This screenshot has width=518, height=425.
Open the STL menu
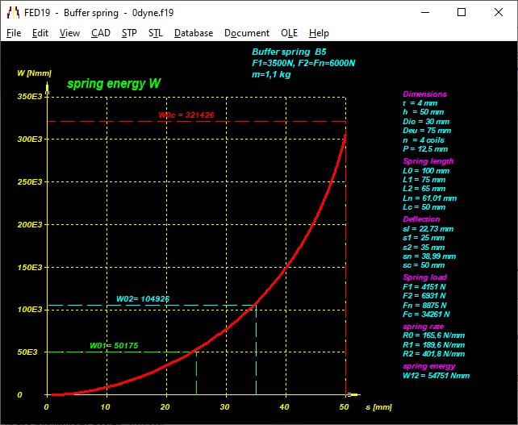pos(155,33)
